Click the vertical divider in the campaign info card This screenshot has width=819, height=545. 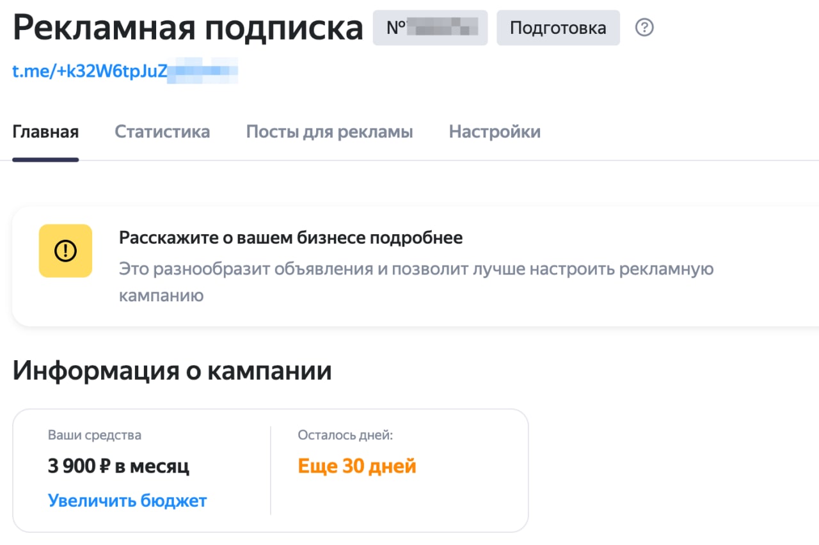point(271,470)
